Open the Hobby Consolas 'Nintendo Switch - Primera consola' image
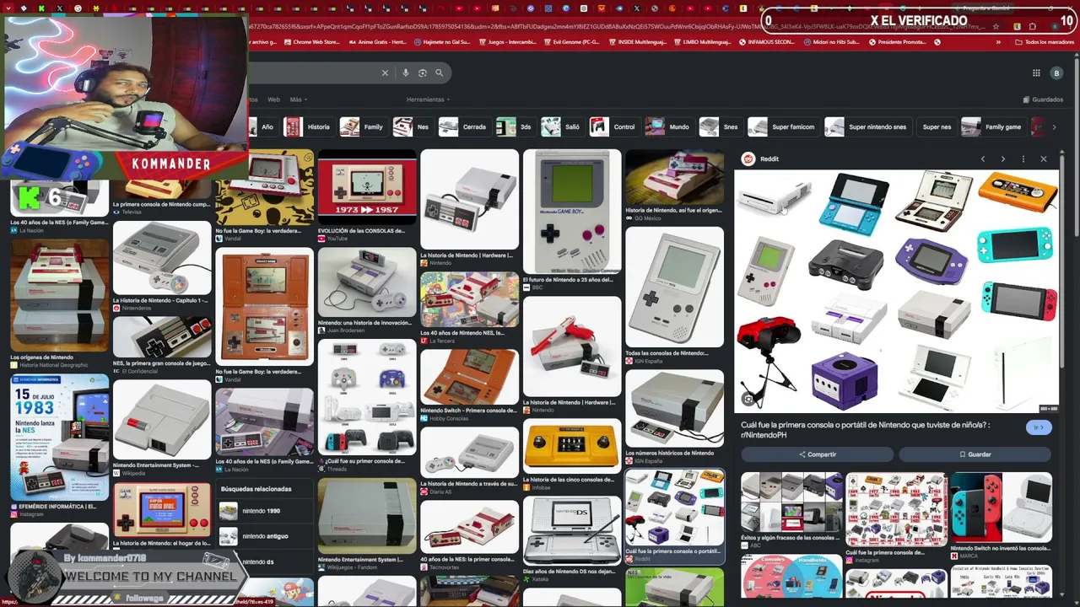The width and height of the screenshot is (1080, 607). coord(469,378)
